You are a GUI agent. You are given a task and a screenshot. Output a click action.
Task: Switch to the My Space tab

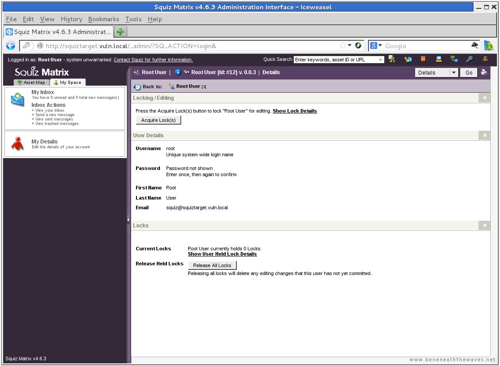click(68, 82)
